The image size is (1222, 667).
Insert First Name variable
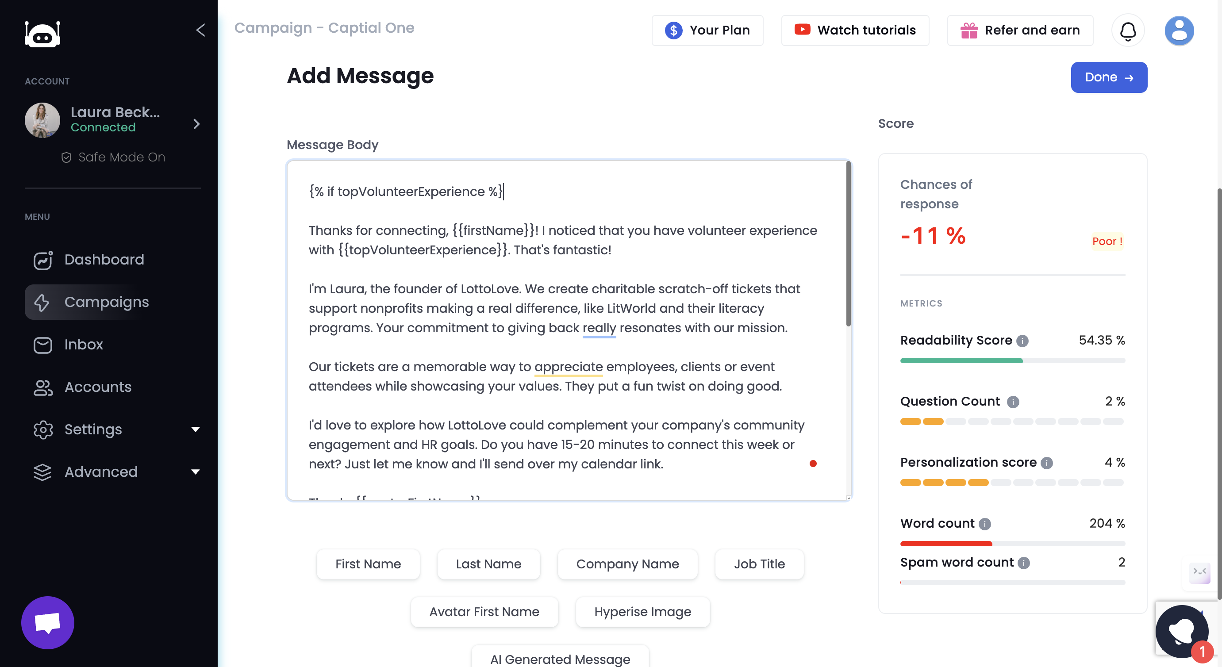368,564
